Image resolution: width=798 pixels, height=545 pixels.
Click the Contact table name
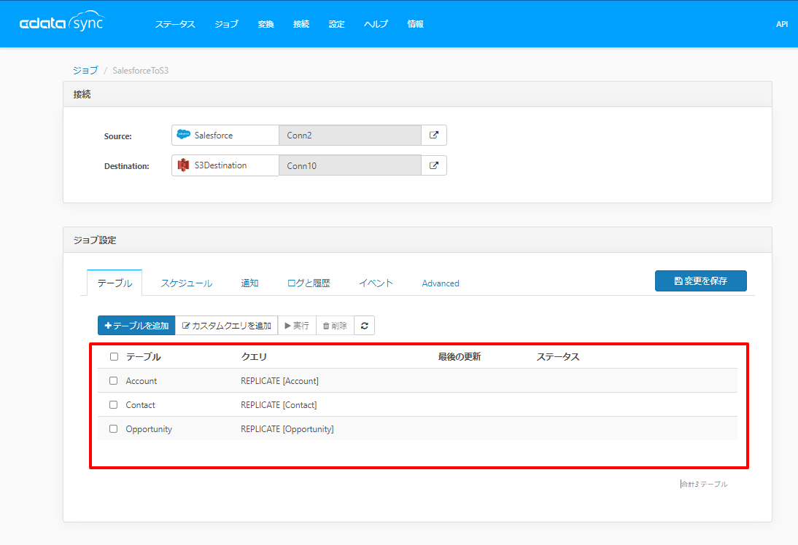(141, 404)
